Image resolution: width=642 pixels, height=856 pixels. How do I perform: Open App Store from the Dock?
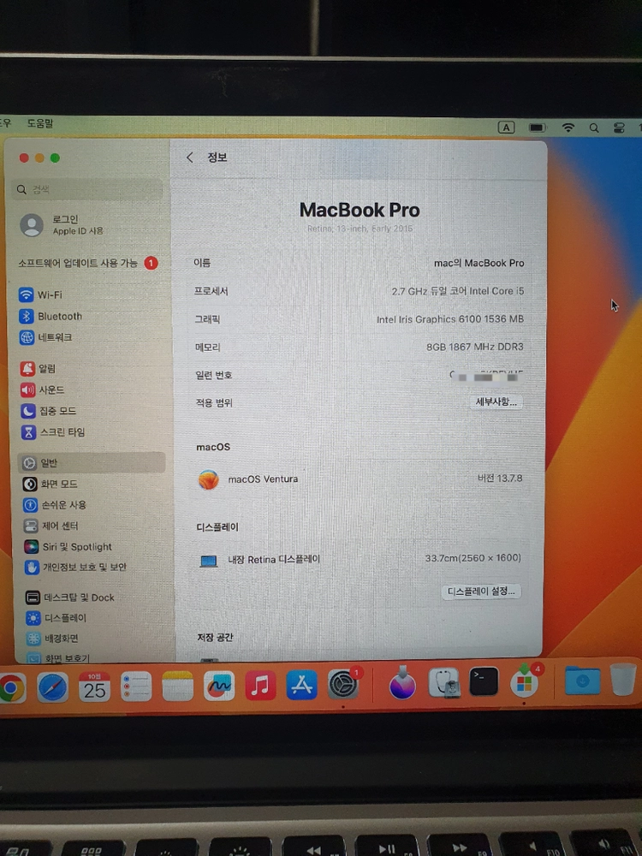coord(302,685)
